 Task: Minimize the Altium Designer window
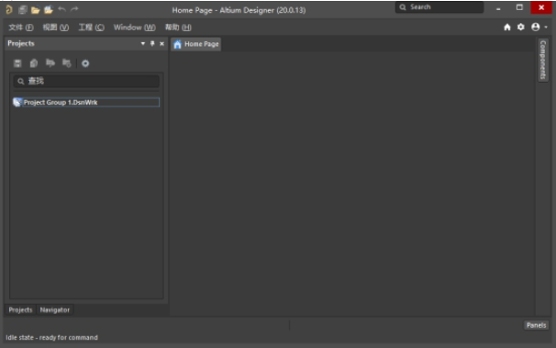click(498, 8)
